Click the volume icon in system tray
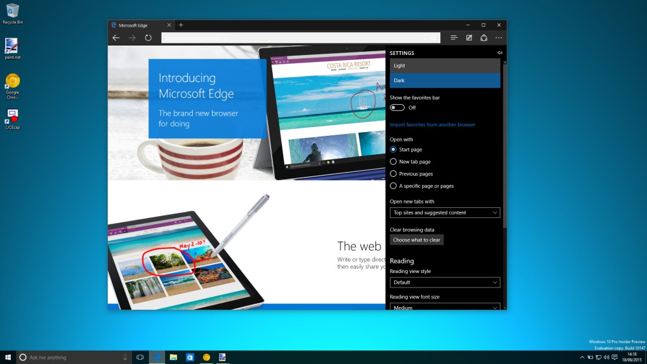This screenshot has width=647, height=364. pos(606,358)
